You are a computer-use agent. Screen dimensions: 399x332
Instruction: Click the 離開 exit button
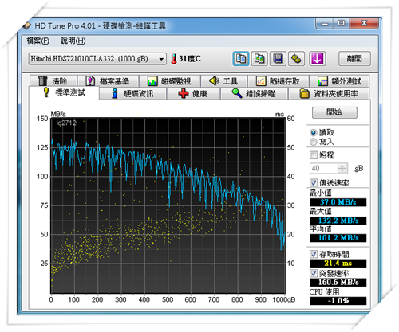[354, 59]
